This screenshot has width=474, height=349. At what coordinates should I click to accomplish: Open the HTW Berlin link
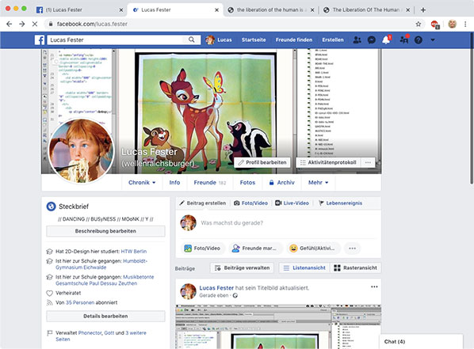click(134, 252)
